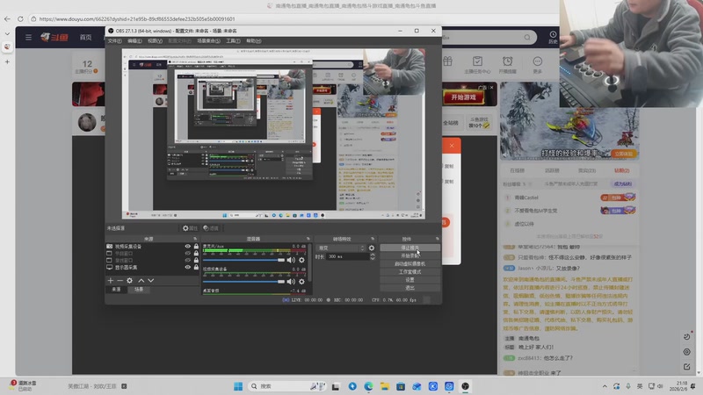
Task: Expand the browser tab list chevron in sidebar
Action: pos(7,33)
